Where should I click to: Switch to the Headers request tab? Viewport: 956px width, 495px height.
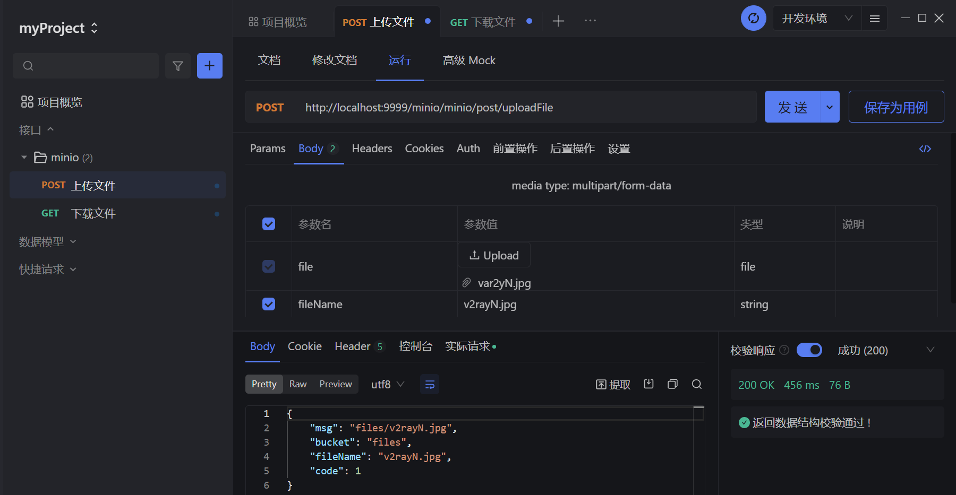(x=372, y=149)
